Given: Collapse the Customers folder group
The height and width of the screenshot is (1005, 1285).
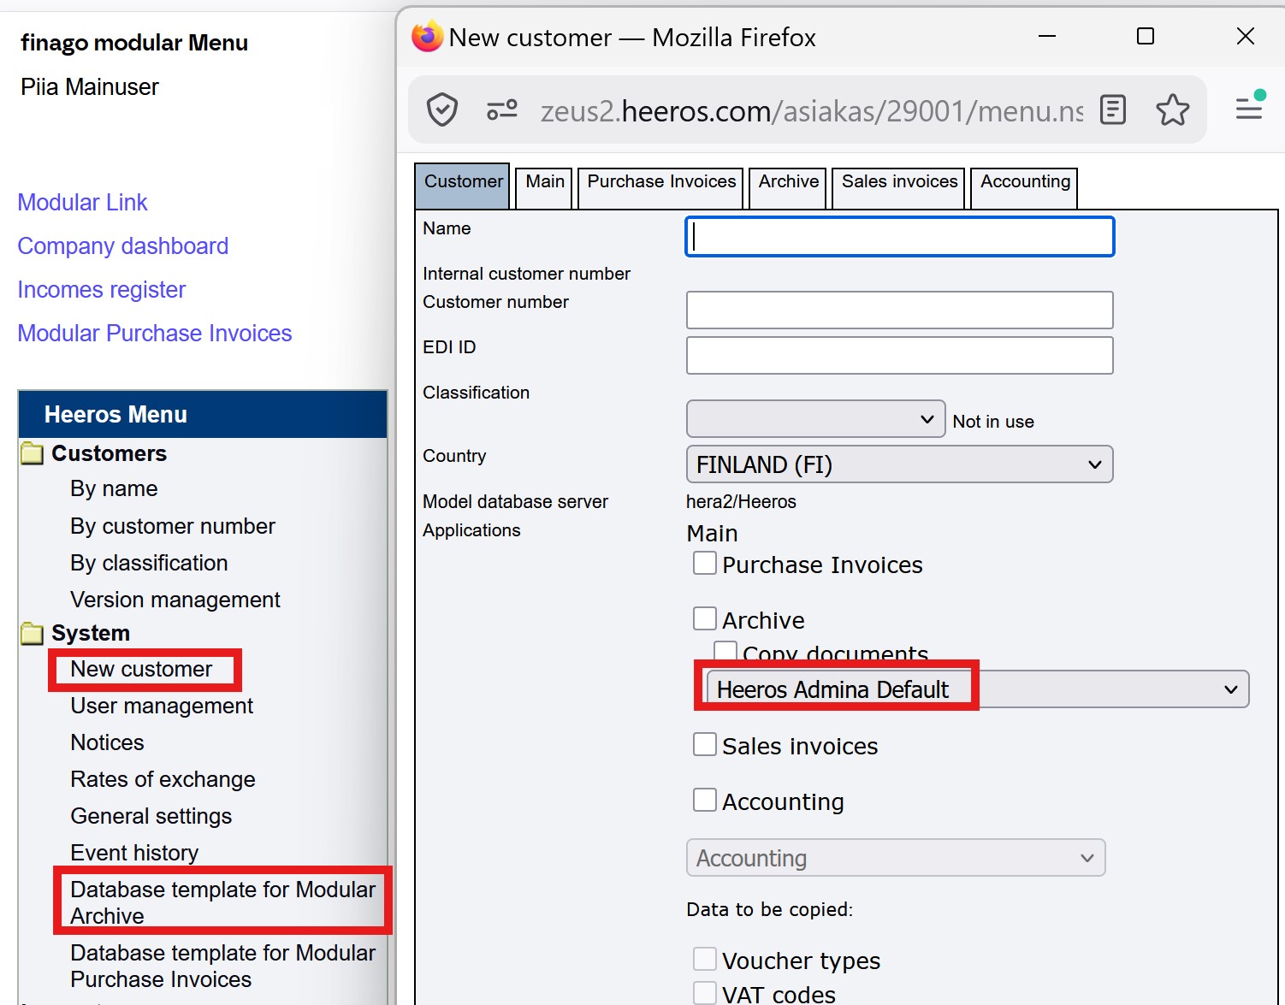Looking at the screenshot, I should coord(109,453).
